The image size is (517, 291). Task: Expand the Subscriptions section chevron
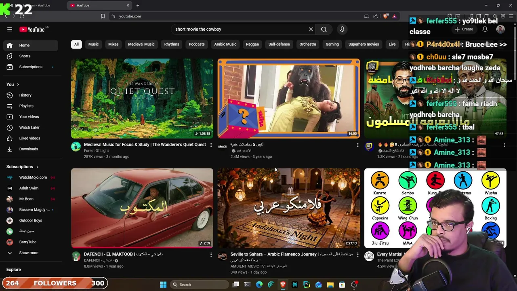click(37, 167)
